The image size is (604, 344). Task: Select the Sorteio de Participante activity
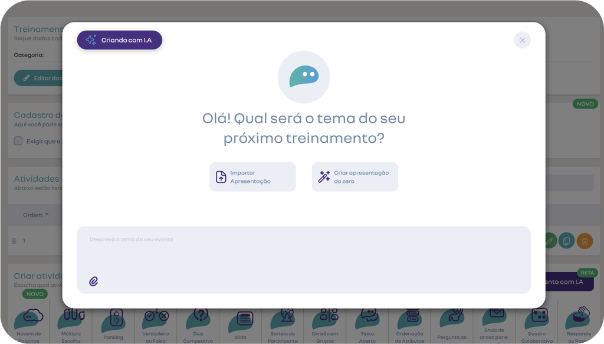pos(283,325)
